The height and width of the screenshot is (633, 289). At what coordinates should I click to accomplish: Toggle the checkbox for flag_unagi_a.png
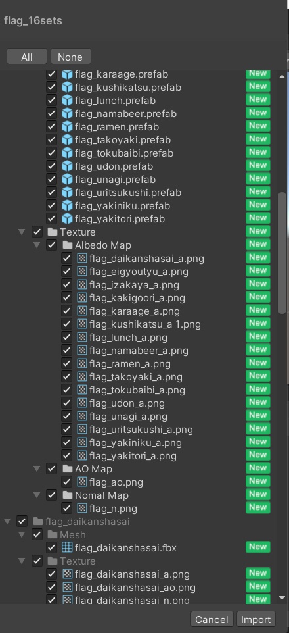[x=66, y=417]
